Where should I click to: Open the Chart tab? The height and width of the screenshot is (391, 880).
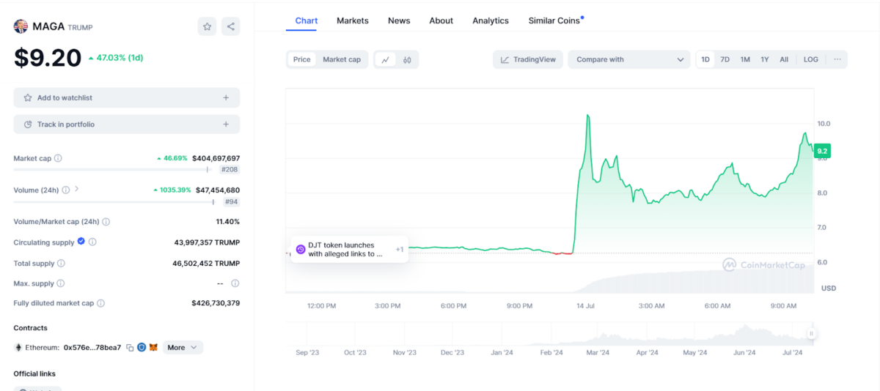307,21
